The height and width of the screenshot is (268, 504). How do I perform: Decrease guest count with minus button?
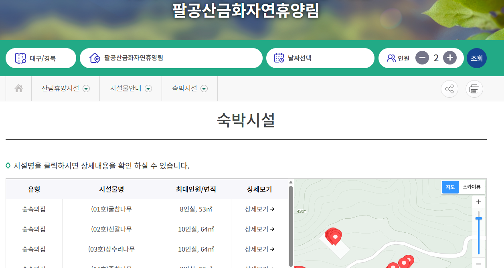click(x=422, y=58)
